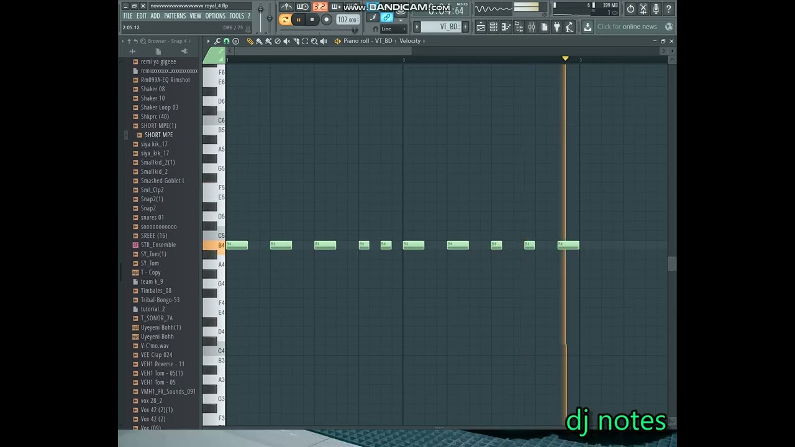Toggle the blend recording overdub button
Screen dimensions: 795x447
point(337,7)
